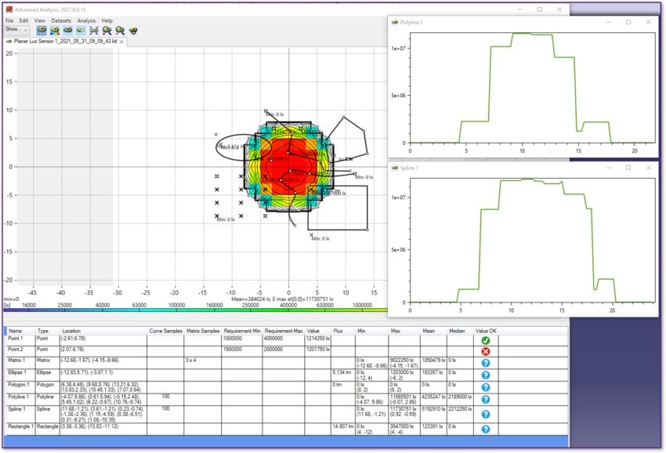Viewport: 666px width, 453px height.
Task: Open the Datasets menu
Action: click(61, 20)
